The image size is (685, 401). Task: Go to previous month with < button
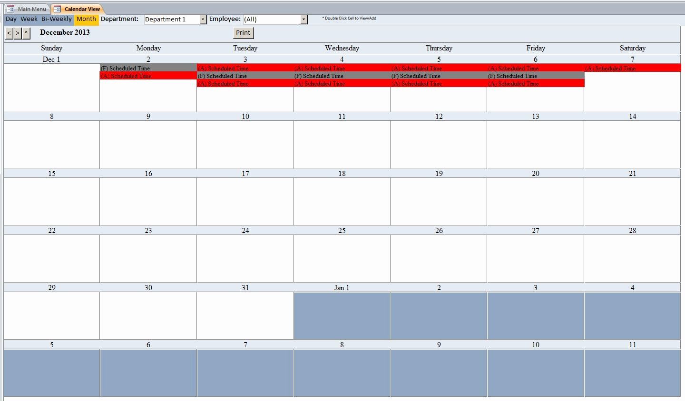(9, 33)
